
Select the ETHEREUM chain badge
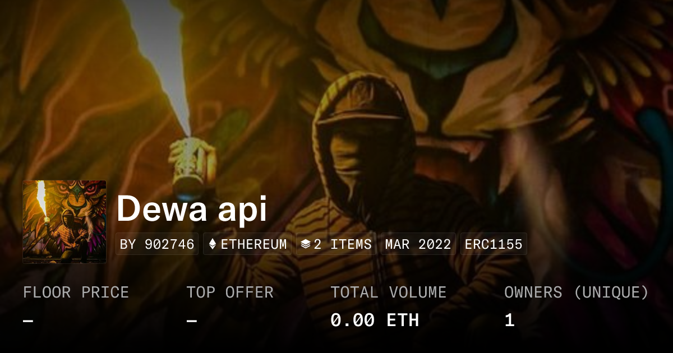(247, 244)
